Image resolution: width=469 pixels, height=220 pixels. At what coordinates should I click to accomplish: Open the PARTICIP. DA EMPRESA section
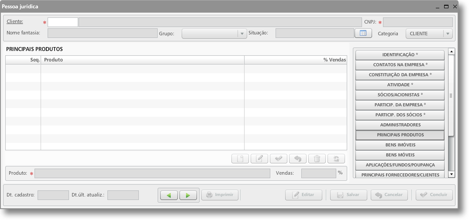point(400,105)
